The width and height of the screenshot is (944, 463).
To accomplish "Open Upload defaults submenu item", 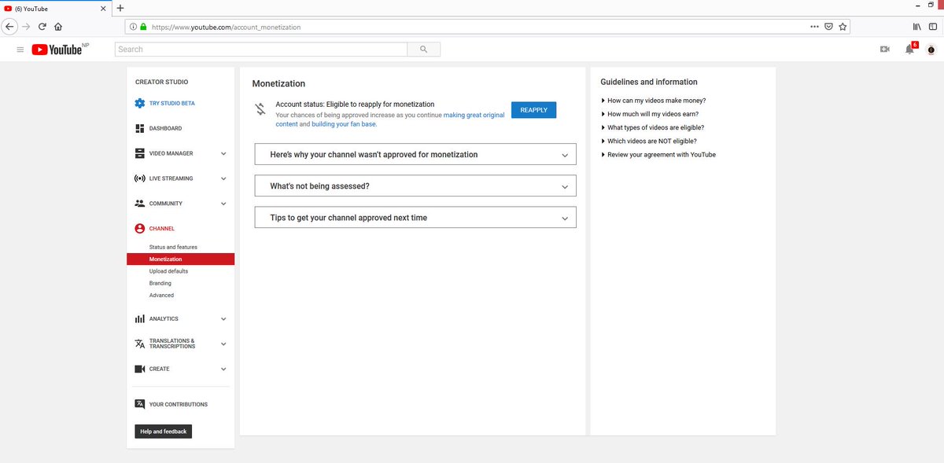I will coord(168,271).
